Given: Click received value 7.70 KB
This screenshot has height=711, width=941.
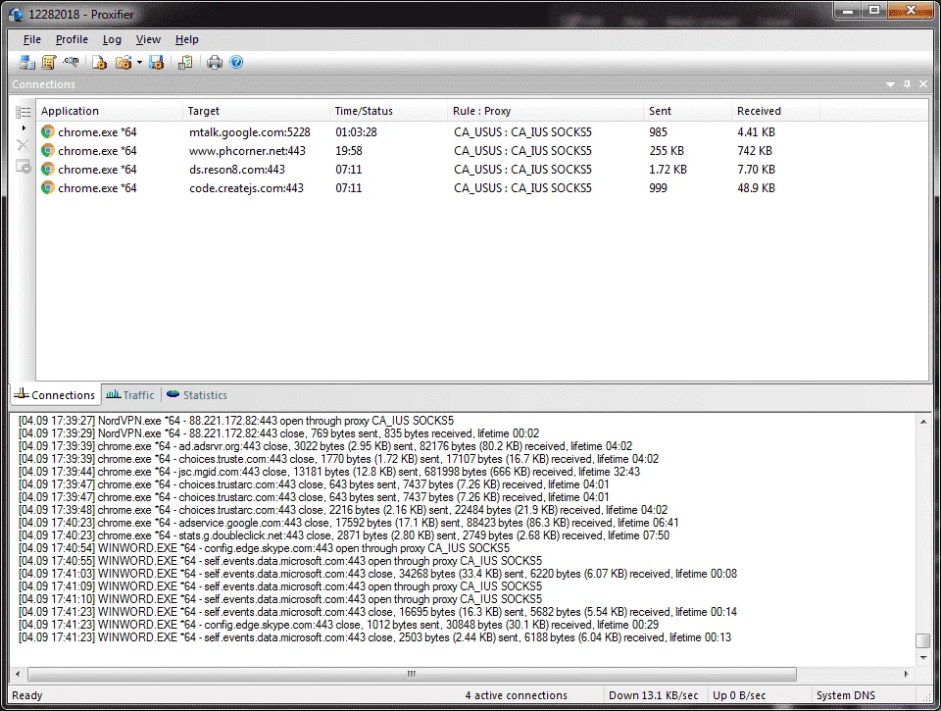Looking at the screenshot, I should pyautogui.click(x=756, y=169).
